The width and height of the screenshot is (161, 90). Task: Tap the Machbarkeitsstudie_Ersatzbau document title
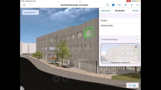click(x=74, y=5)
